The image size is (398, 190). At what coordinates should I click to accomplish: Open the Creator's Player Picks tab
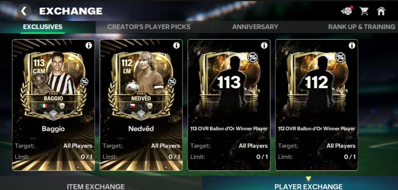point(149,27)
